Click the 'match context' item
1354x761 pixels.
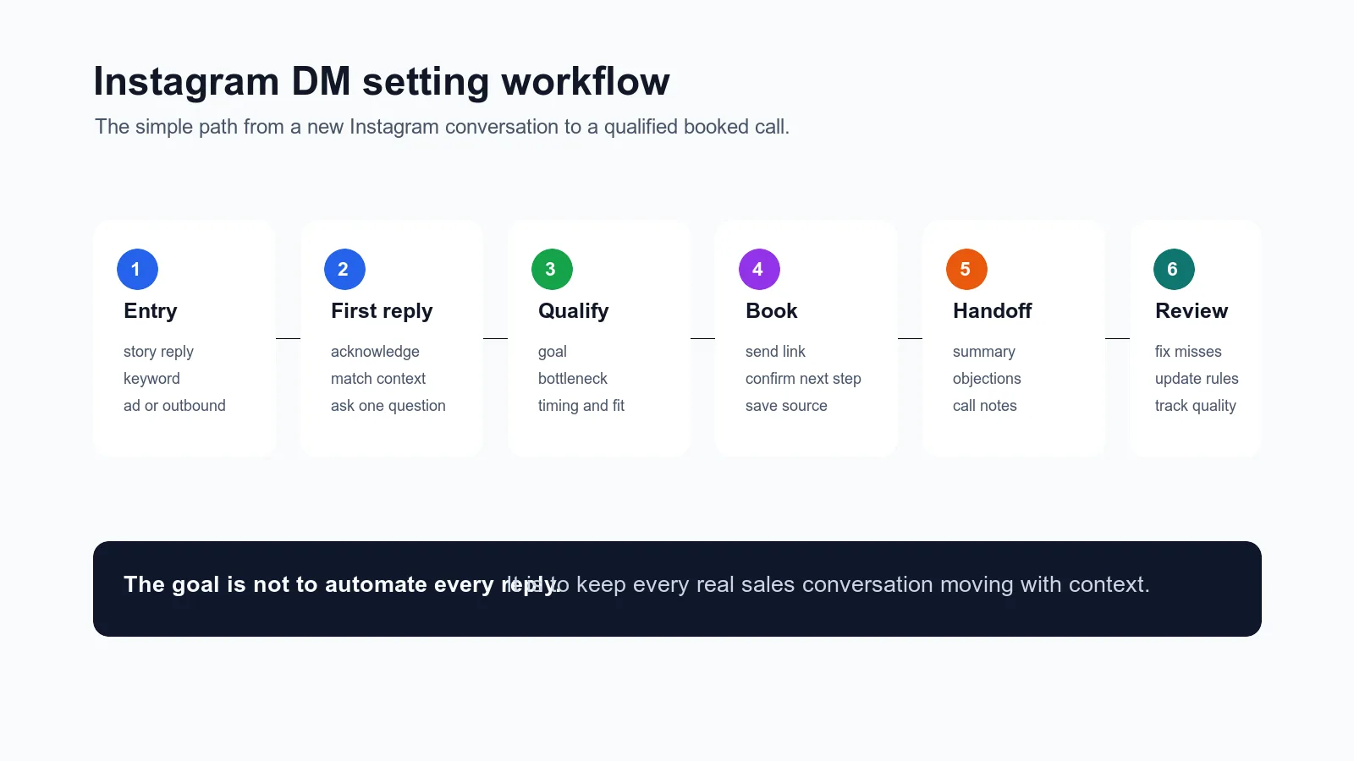[378, 379]
